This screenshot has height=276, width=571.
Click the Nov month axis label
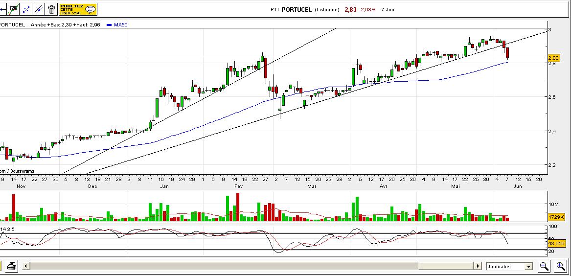coord(21,186)
